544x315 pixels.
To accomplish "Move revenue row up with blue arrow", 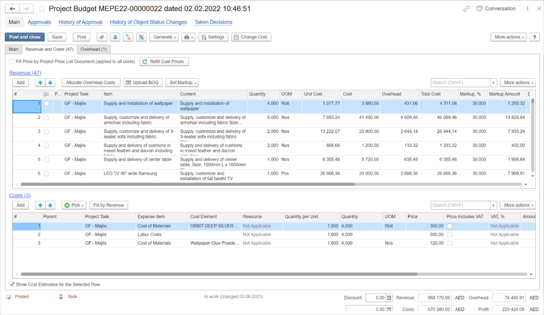I will click(40, 82).
